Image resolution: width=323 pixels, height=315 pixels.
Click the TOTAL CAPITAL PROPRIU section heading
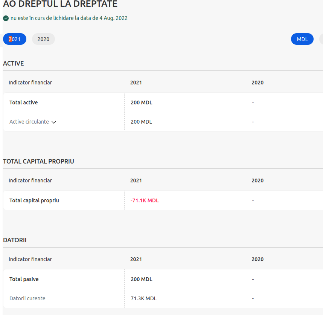click(x=38, y=161)
